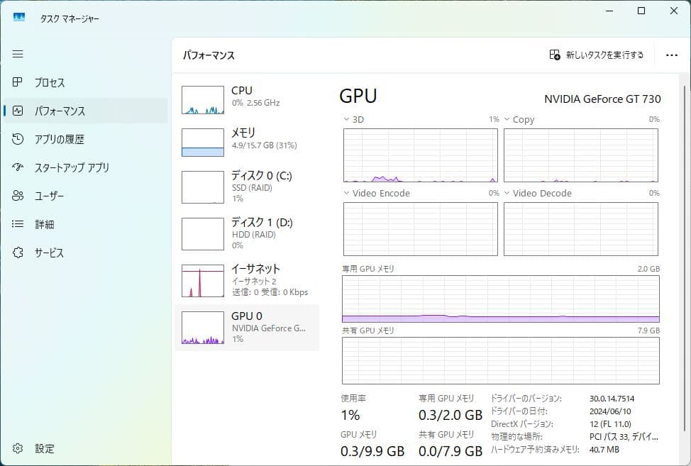Open the more options (...) menu
691x466 pixels.
point(671,55)
